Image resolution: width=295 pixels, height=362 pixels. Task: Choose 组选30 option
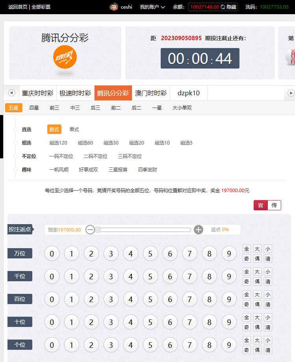click(111, 143)
